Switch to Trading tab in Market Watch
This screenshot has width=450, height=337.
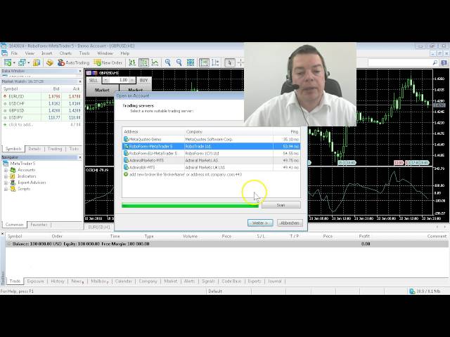pos(55,149)
